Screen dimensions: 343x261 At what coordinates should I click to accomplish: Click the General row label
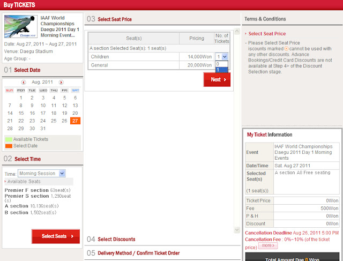point(99,65)
